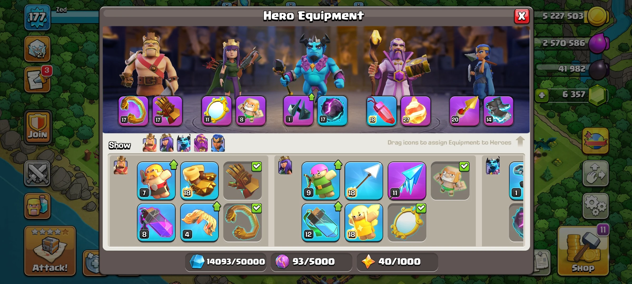Open the Rage Vial equipment level 8
The image size is (632, 284).
pyautogui.click(x=156, y=222)
